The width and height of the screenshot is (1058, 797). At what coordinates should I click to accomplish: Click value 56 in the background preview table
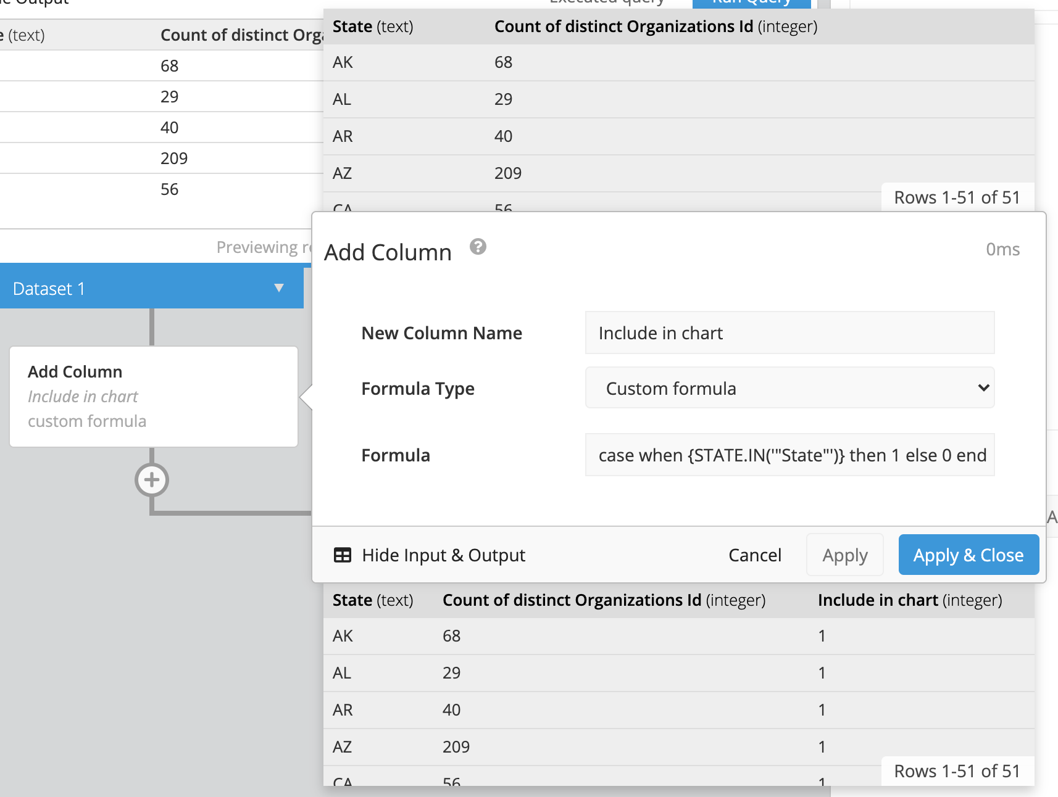[x=169, y=189]
